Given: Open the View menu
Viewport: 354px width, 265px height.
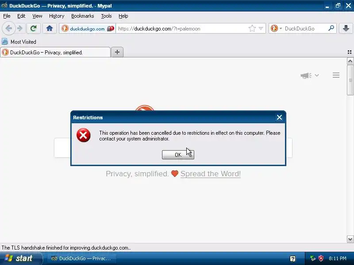Looking at the screenshot, I should (37, 16).
